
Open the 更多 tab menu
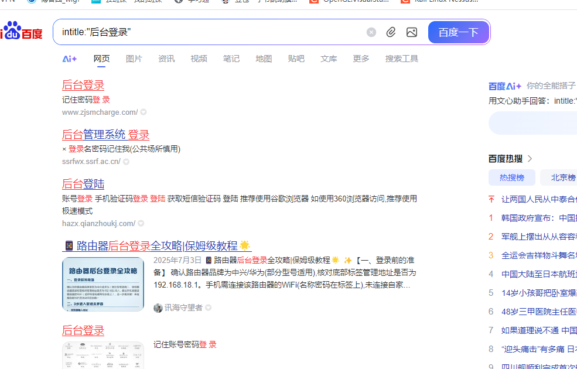361,59
